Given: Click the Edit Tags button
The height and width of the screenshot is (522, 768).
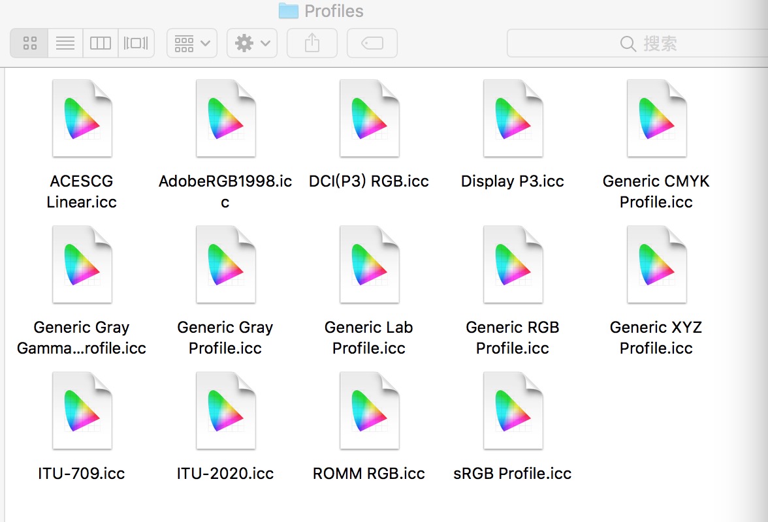Looking at the screenshot, I should click(372, 44).
